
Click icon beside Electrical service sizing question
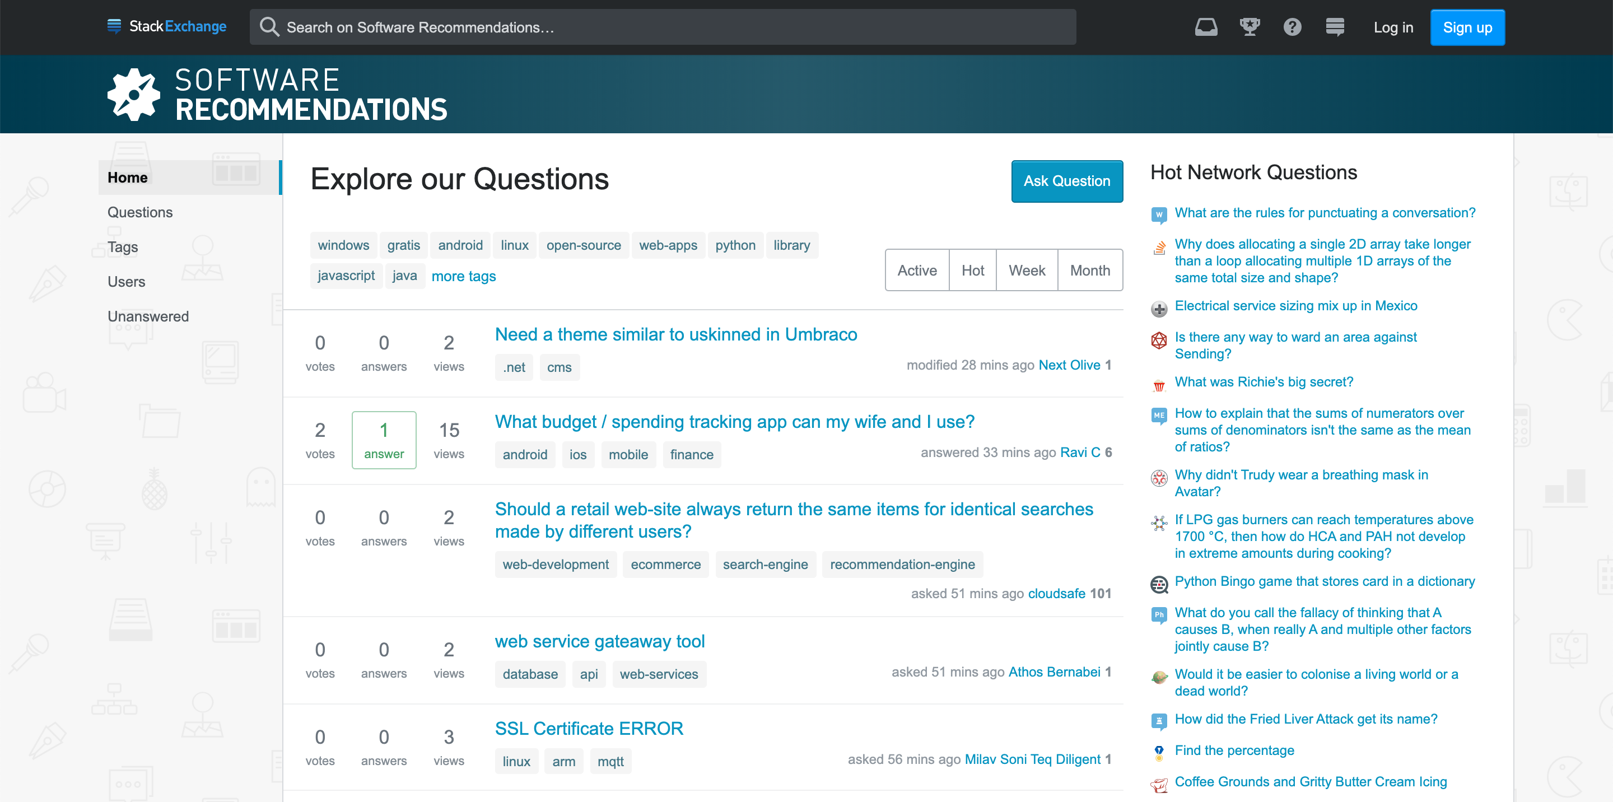[x=1159, y=309]
